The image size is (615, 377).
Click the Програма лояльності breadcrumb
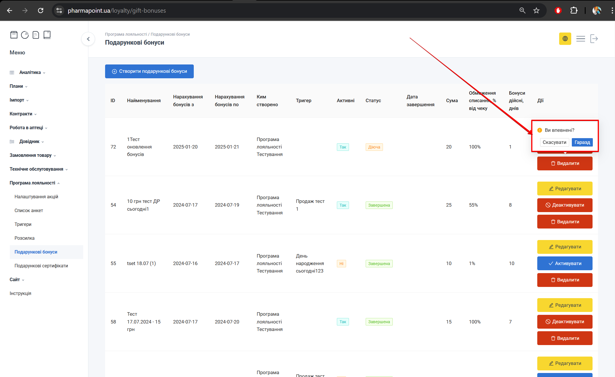click(126, 34)
